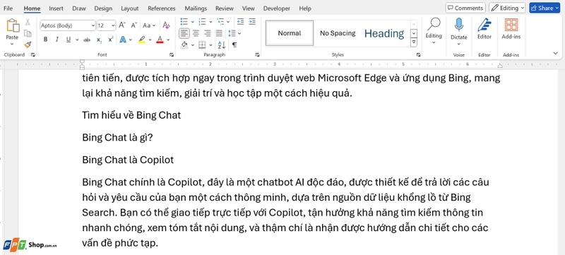Image resolution: width=565 pixels, height=255 pixels.
Task: Click the text "Bing Chat là gì?"
Action: tap(117, 137)
